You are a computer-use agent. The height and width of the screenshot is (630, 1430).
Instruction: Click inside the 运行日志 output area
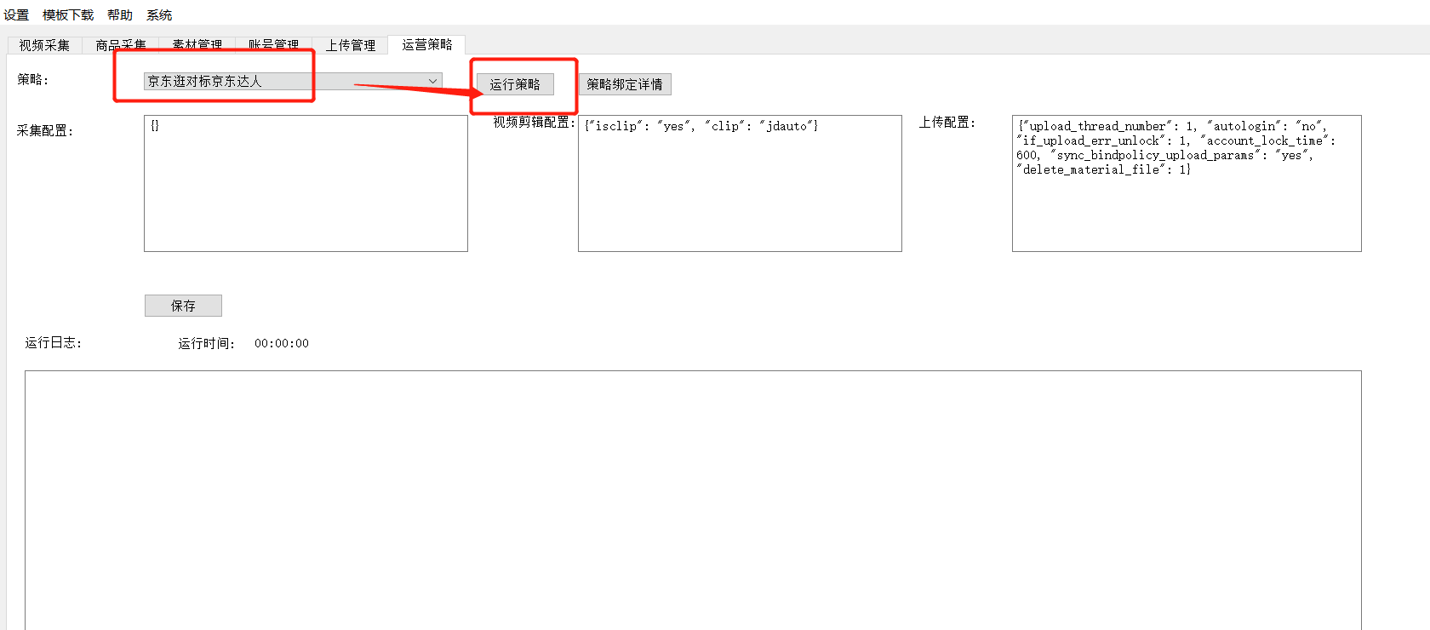tap(693, 500)
